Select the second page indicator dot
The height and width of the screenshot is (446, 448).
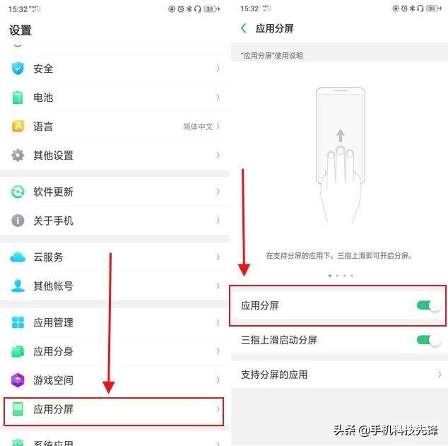pos(338,276)
